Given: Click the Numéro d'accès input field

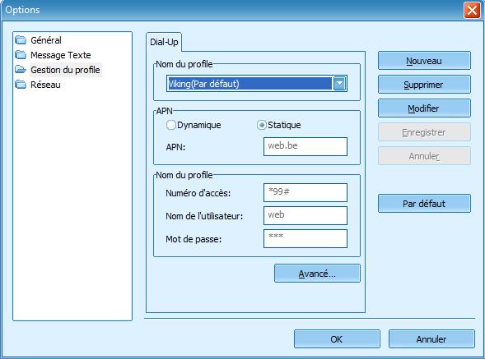Looking at the screenshot, I should [305, 192].
